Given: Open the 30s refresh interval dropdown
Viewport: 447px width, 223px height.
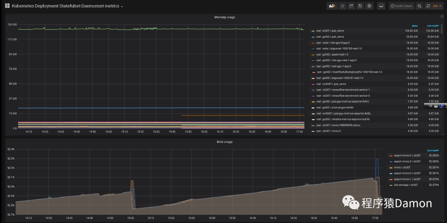Looking at the screenshot, I should coord(437,6).
